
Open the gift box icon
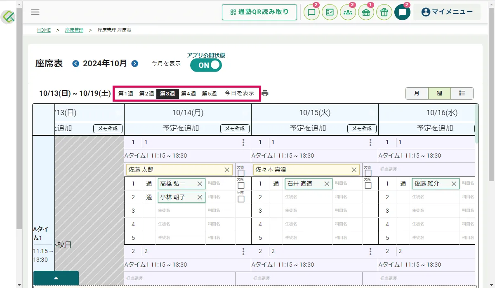pyautogui.click(x=384, y=12)
